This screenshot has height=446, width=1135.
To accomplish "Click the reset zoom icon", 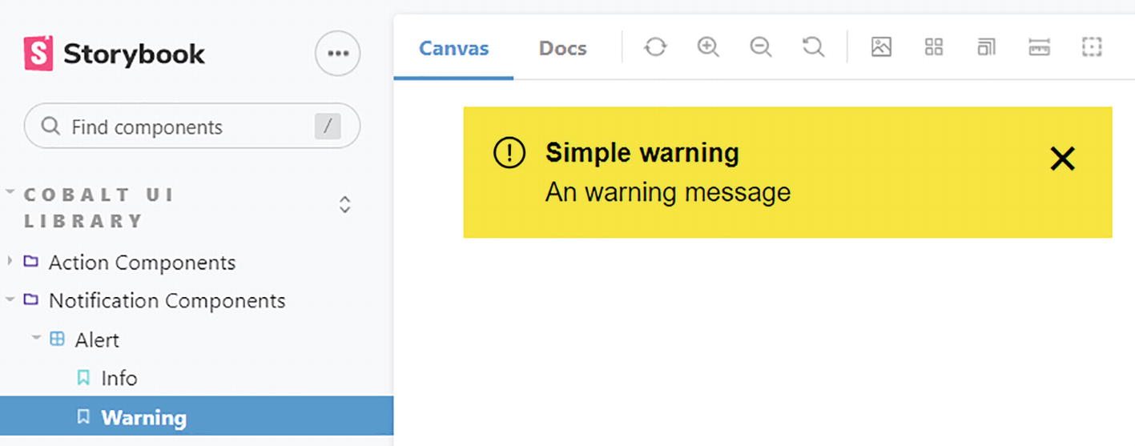I will 813,48.
